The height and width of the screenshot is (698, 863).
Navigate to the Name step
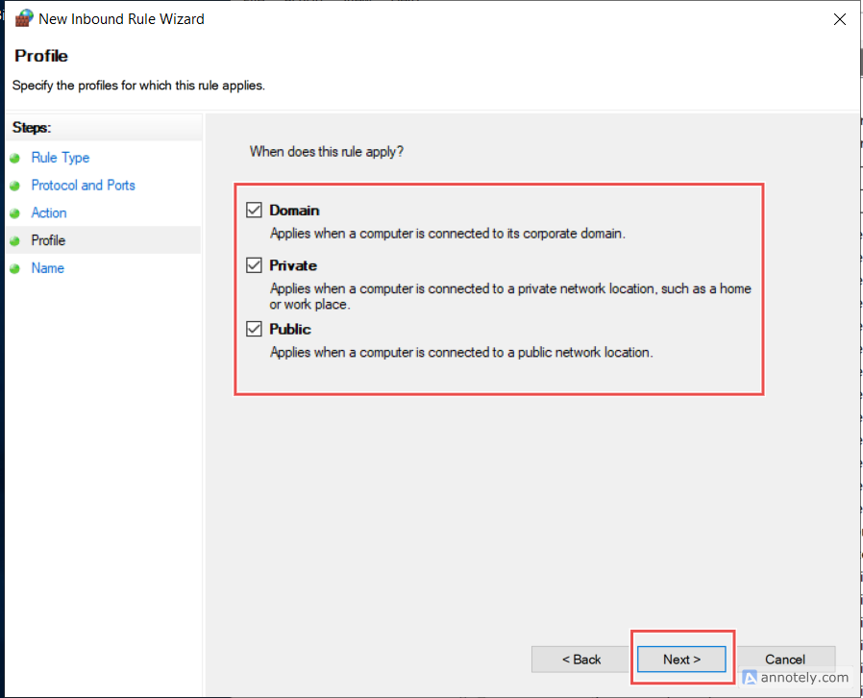click(47, 268)
